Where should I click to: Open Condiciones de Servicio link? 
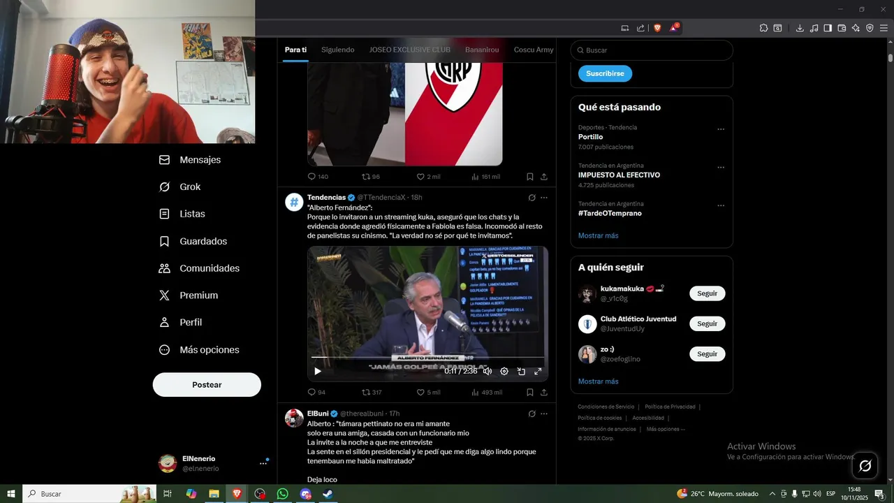pos(606,407)
